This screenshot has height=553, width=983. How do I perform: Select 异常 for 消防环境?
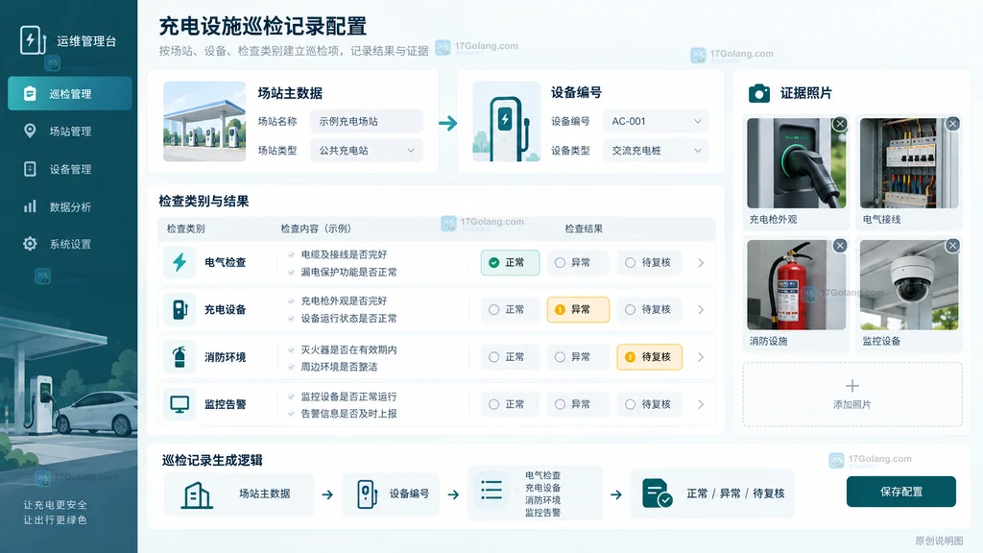577,357
